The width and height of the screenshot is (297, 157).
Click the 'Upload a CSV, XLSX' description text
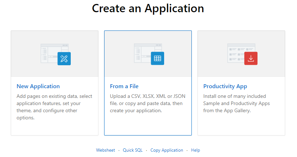point(148,103)
